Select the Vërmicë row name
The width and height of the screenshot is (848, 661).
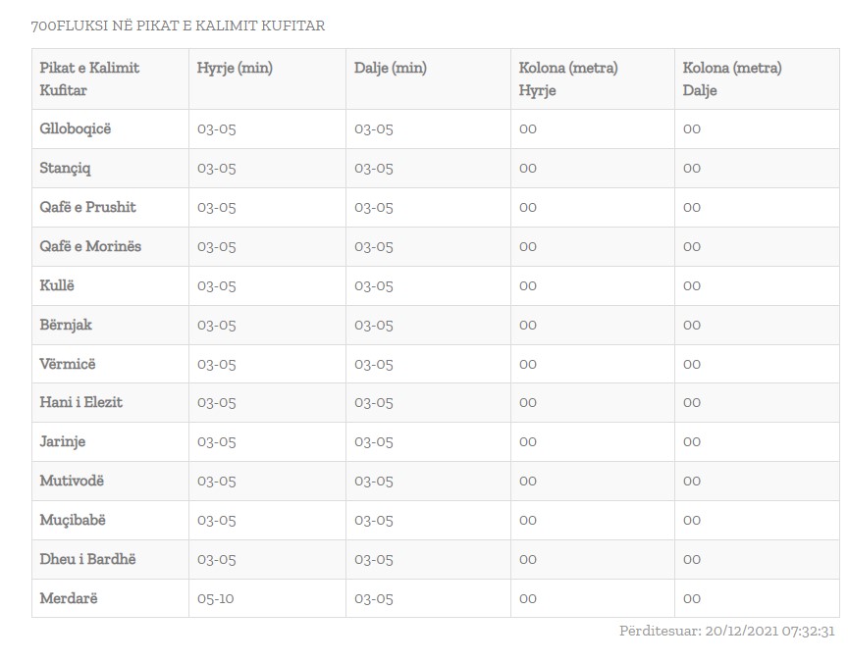coord(68,364)
